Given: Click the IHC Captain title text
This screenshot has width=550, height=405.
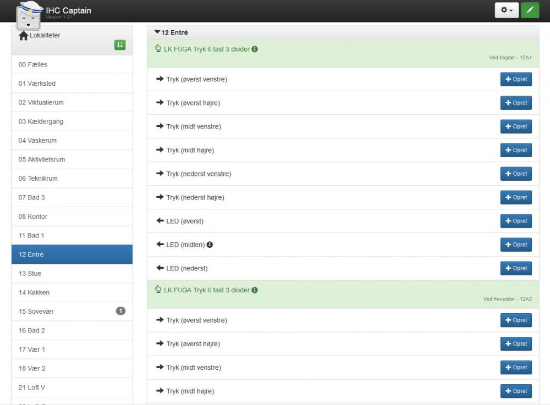Looking at the screenshot, I should (x=69, y=10).
